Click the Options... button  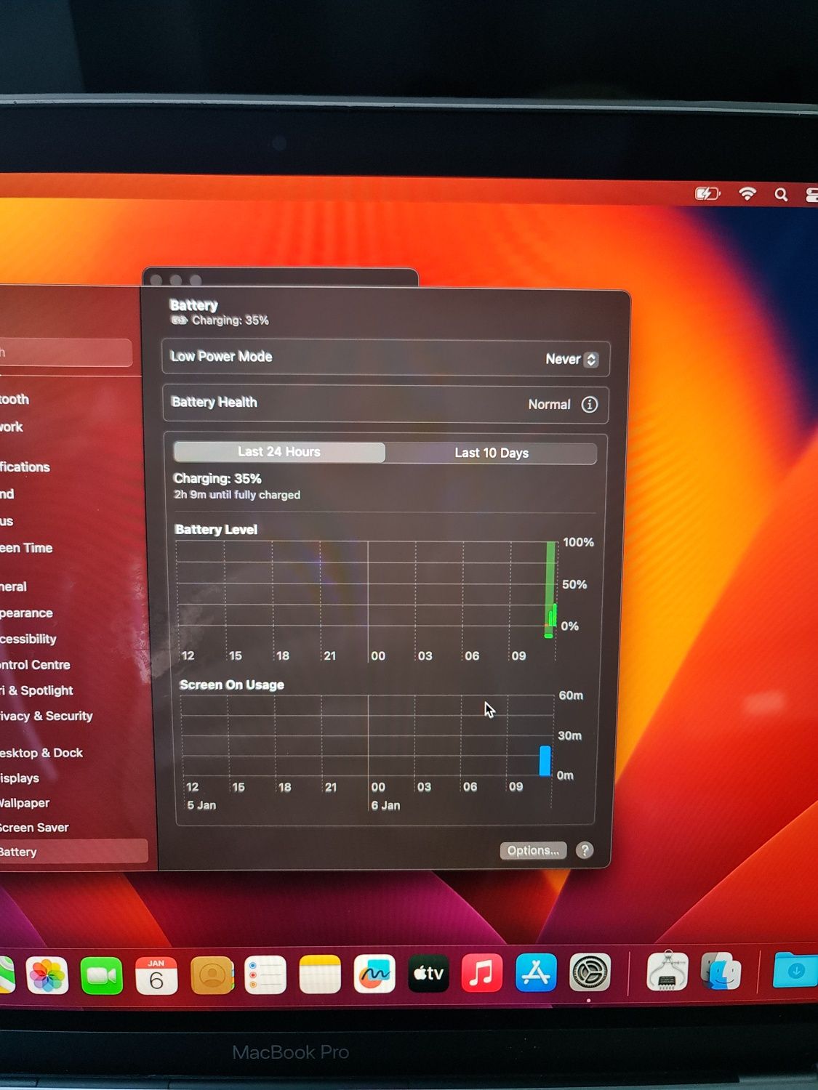(533, 850)
